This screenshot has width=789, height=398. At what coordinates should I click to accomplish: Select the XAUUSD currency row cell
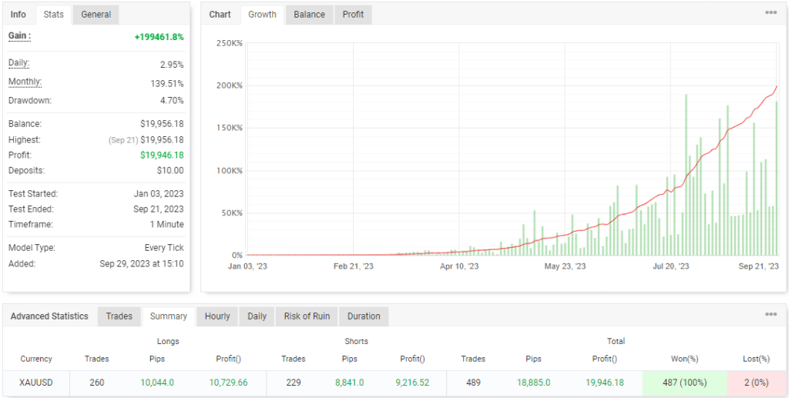(x=36, y=383)
